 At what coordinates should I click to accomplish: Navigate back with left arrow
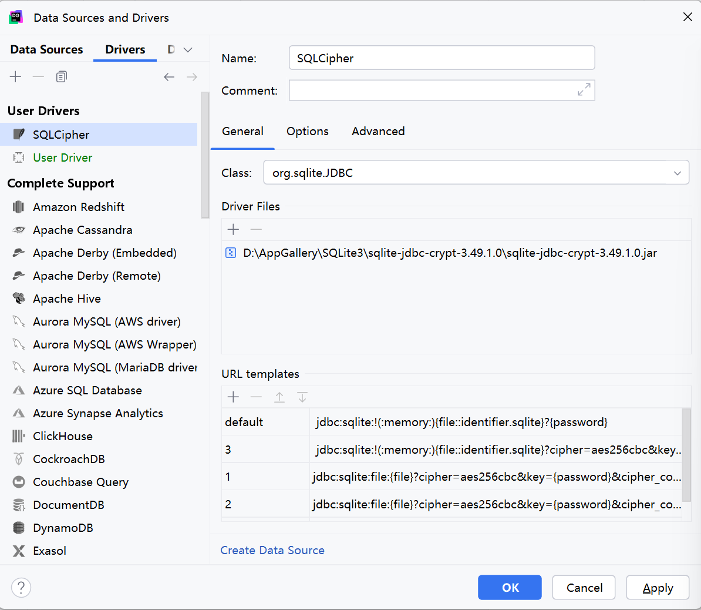pos(169,77)
